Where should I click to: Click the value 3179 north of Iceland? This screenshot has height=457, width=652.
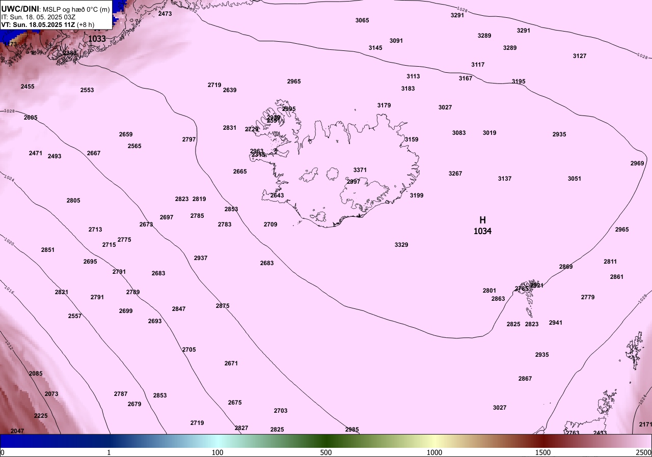pos(384,105)
